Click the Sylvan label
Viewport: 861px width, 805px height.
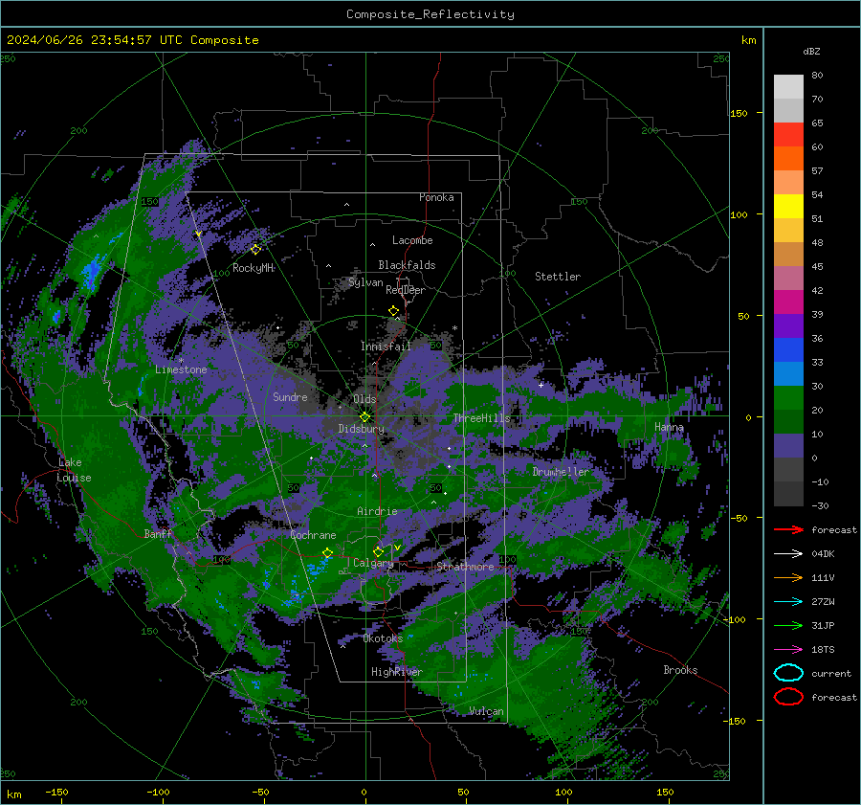365,282
